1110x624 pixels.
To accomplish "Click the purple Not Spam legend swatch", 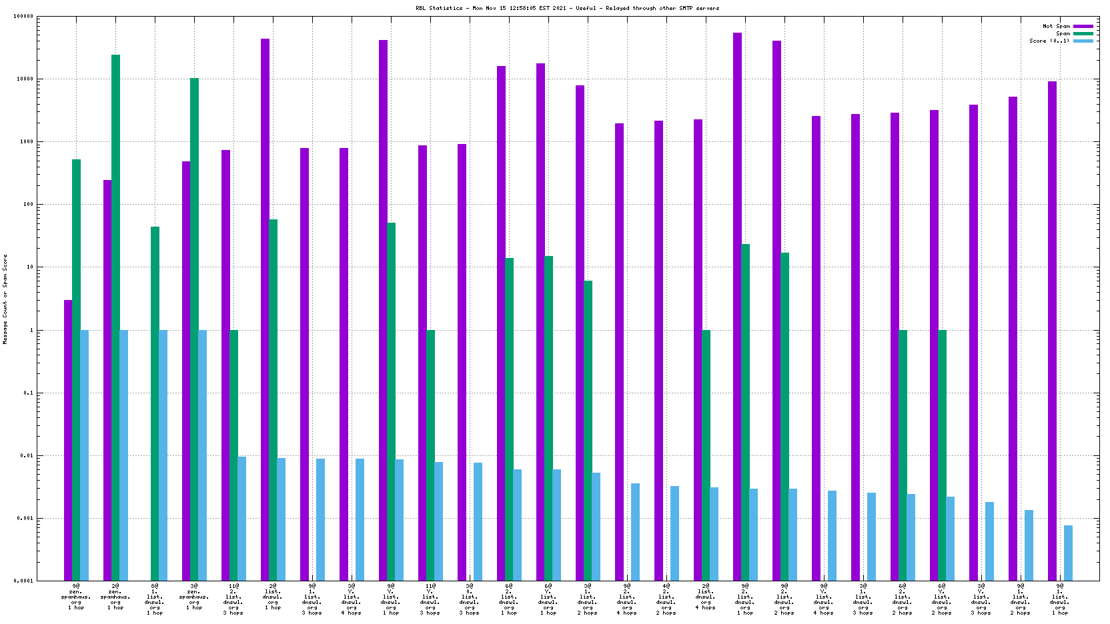I will (x=1083, y=27).
